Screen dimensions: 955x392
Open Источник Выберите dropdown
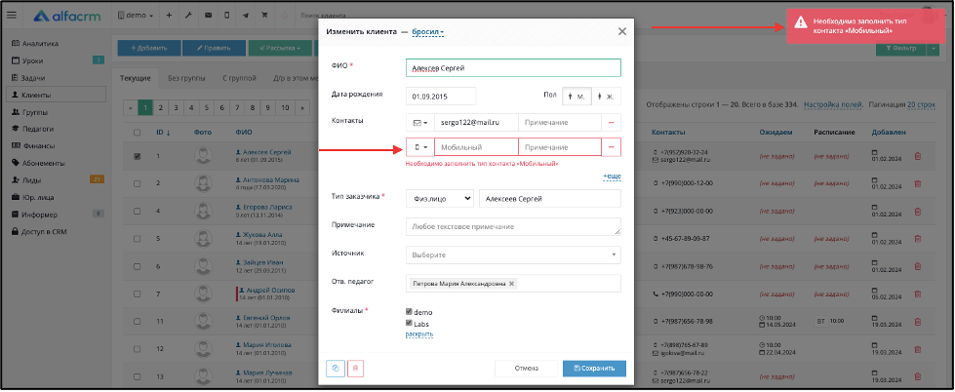pyautogui.click(x=513, y=255)
